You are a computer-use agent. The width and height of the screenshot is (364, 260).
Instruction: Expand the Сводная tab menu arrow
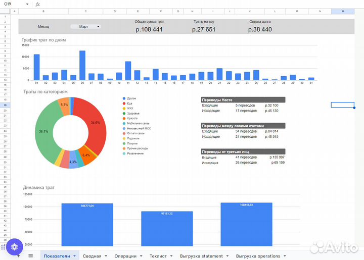(x=106, y=256)
